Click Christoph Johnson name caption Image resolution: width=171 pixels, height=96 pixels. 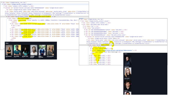(x=32, y=57)
